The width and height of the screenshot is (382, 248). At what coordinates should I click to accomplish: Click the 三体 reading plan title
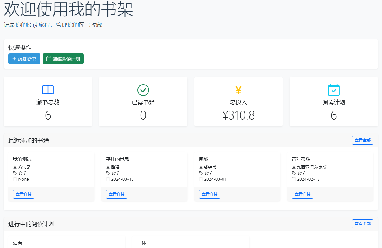click(x=142, y=243)
